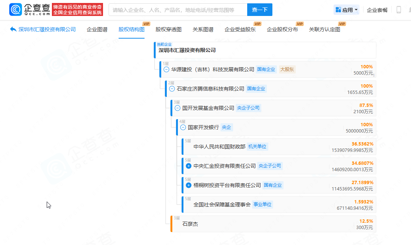This screenshot has height=245, width=411.
Task: Collapse 石家庄济腾信息科技有限公司 node
Action: (172, 89)
